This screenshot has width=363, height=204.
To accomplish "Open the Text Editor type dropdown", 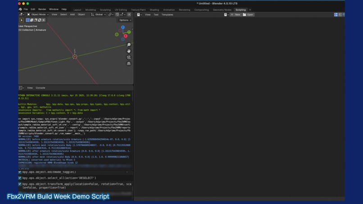I will (x=139, y=14).
